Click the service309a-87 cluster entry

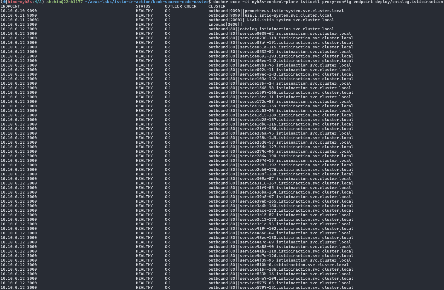coord(280,179)
